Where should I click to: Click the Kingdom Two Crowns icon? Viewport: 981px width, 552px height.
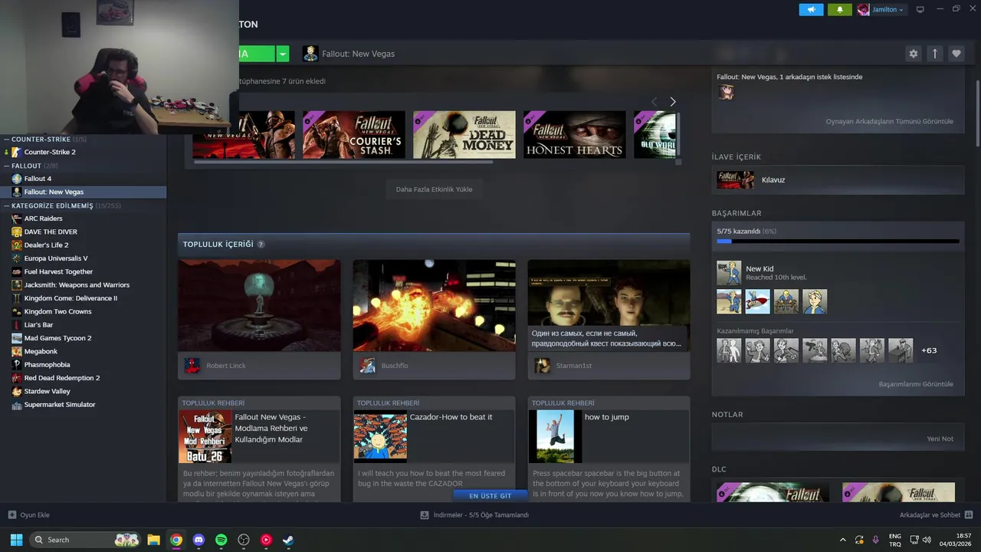click(x=17, y=311)
